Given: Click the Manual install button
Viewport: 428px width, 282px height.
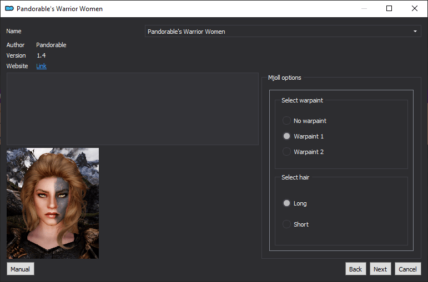Looking at the screenshot, I should tap(21, 269).
